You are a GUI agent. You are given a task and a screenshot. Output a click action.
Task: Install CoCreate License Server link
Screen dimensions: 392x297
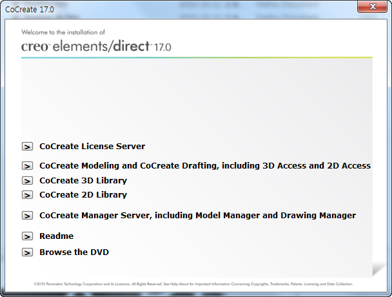[92, 147]
